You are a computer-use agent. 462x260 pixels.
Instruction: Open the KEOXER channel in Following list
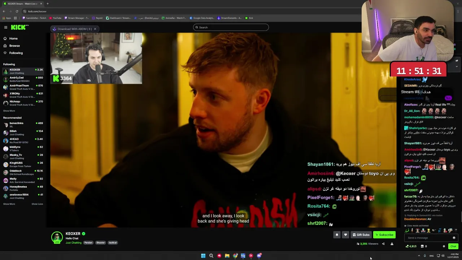[x=23, y=71]
